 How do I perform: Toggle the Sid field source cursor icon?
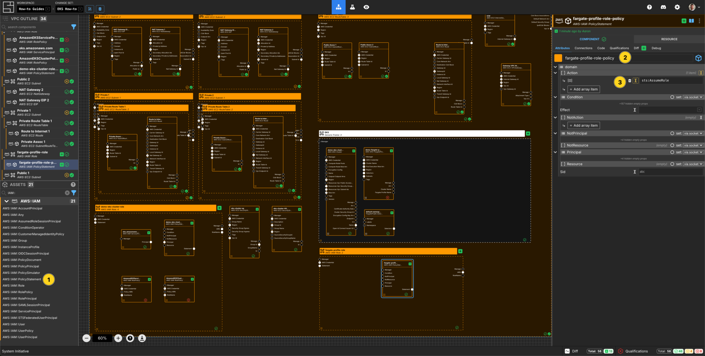tap(635, 172)
